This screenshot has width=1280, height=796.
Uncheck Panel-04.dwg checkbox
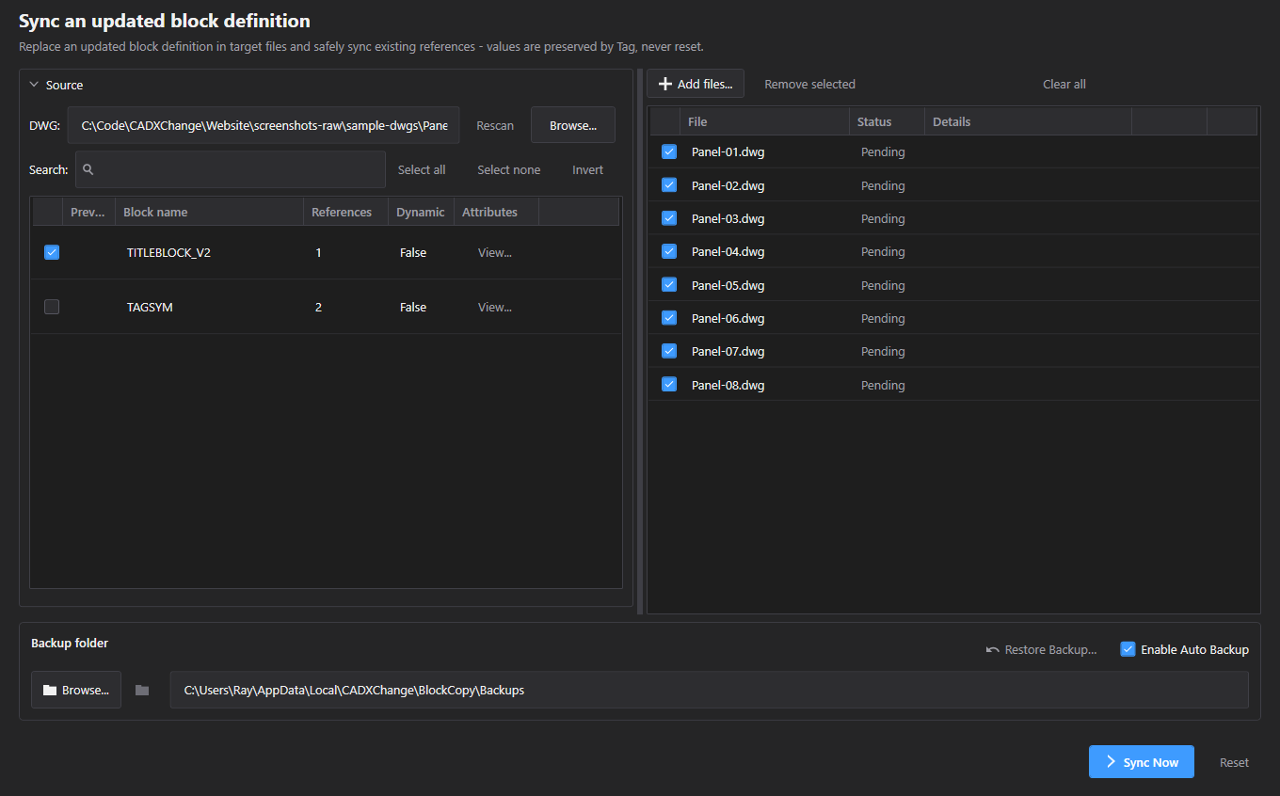click(669, 251)
